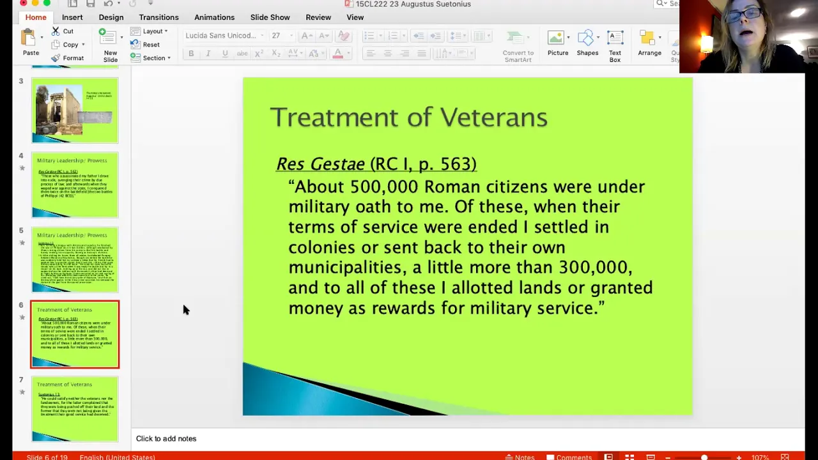Open the bullet list dropdown
The width and height of the screenshot is (818, 460).
pos(381,36)
